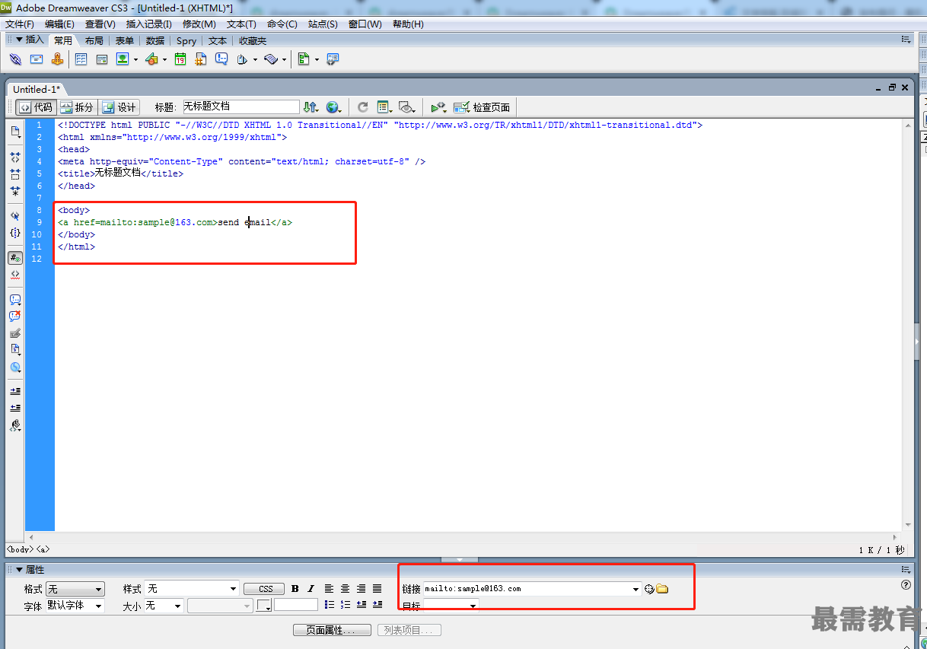
Task: Click the 页面属性 button
Action: (332, 630)
